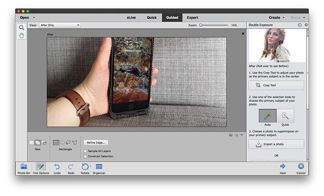324x196 pixels.
Task: Choose the Auto selection tool
Action: click(x=267, y=116)
